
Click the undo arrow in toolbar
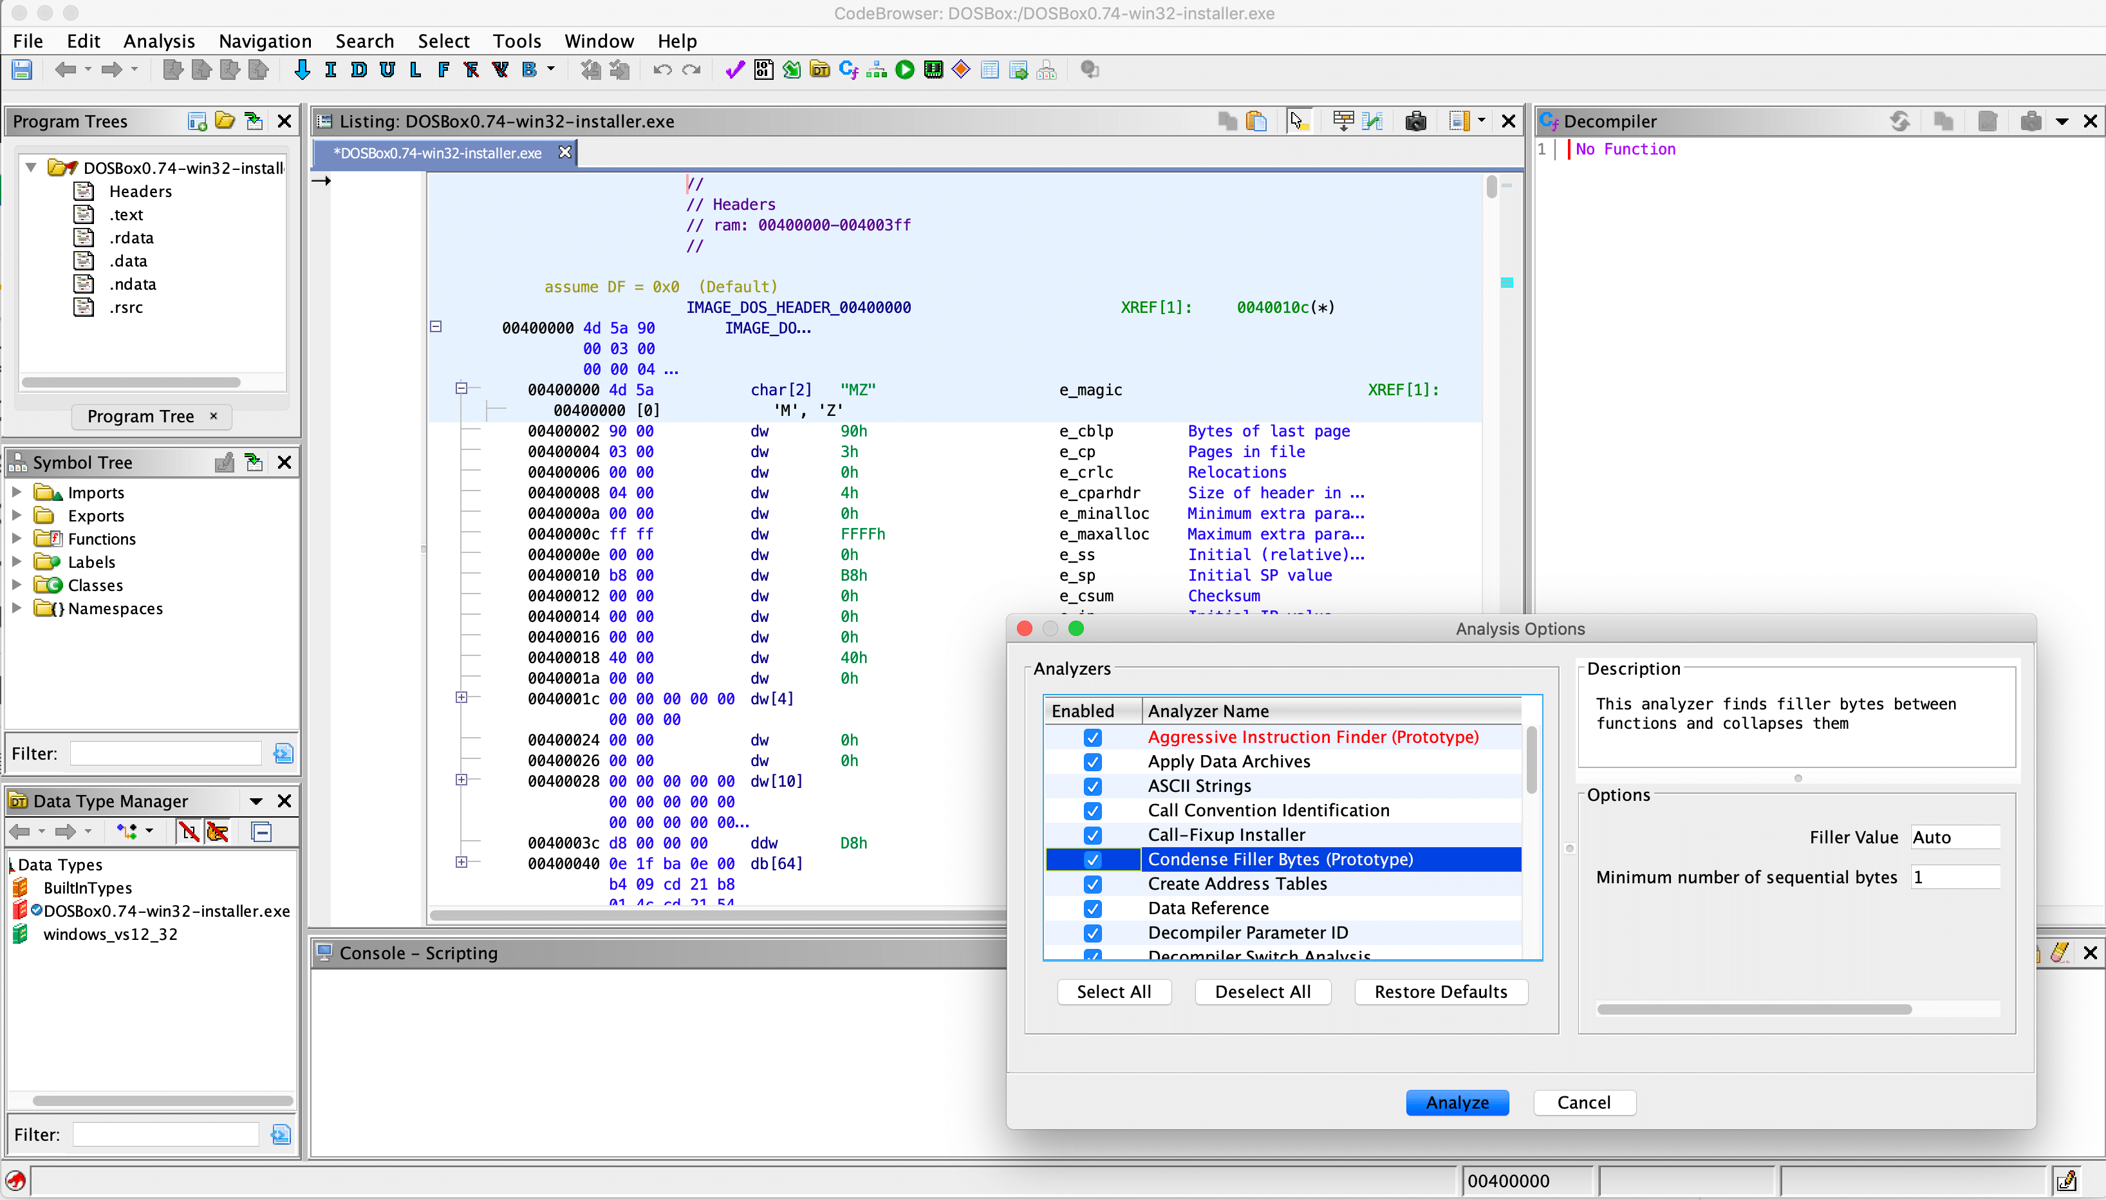(662, 70)
